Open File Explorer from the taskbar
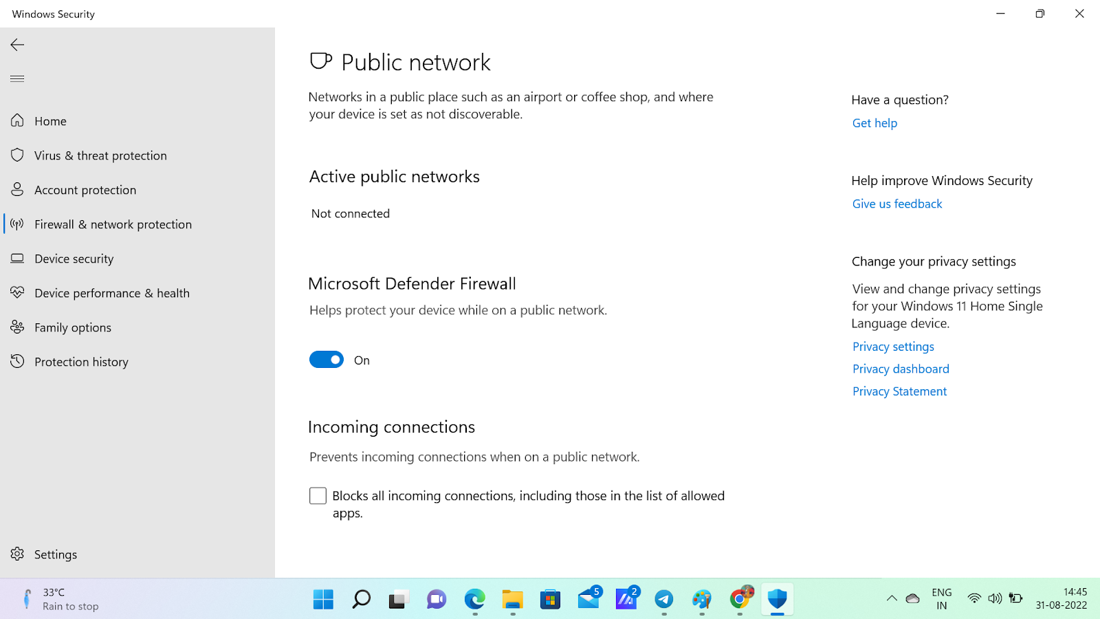The height and width of the screenshot is (619, 1100). tap(512, 600)
